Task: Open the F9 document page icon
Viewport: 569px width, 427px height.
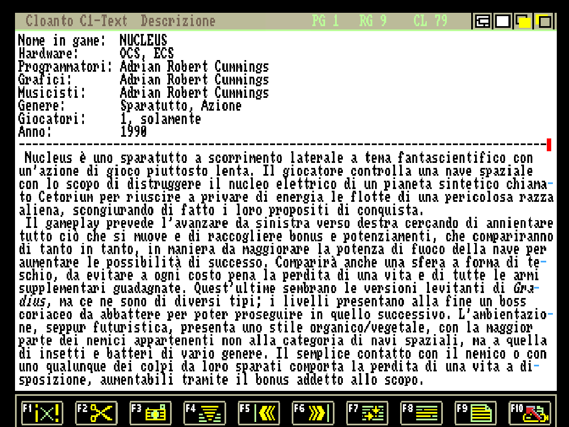Action: (476, 413)
